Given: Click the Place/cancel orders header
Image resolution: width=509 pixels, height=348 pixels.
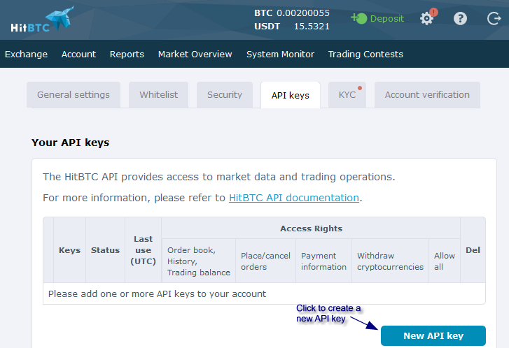Looking at the screenshot, I should tap(265, 261).
